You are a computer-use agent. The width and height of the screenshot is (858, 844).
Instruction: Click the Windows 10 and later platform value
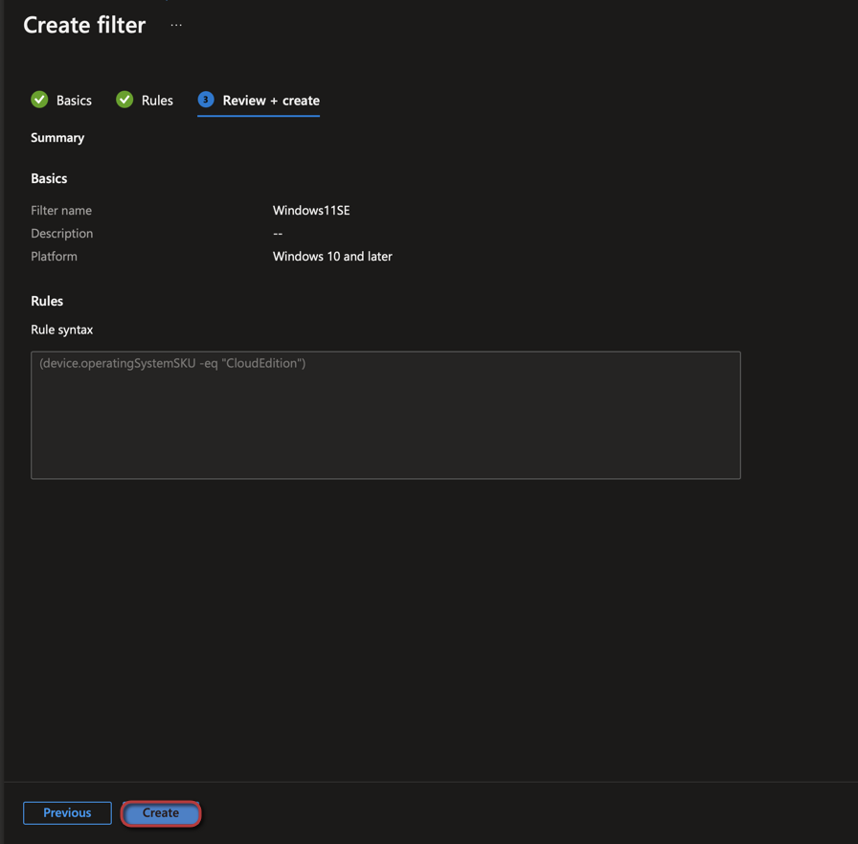click(x=332, y=257)
